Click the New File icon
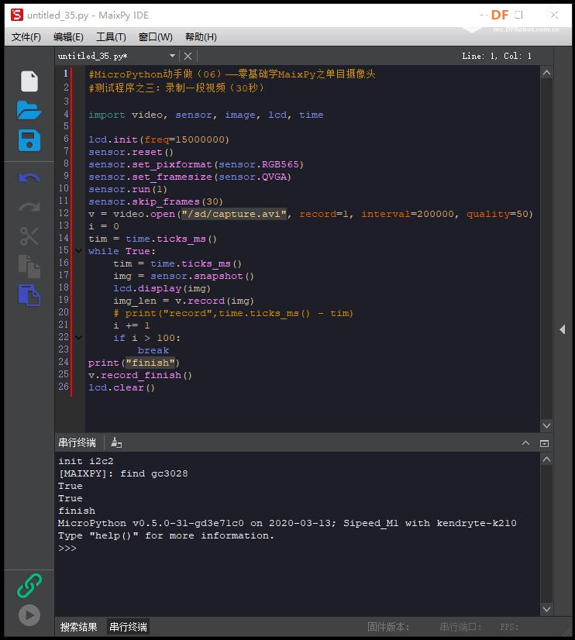 point(29,81)
